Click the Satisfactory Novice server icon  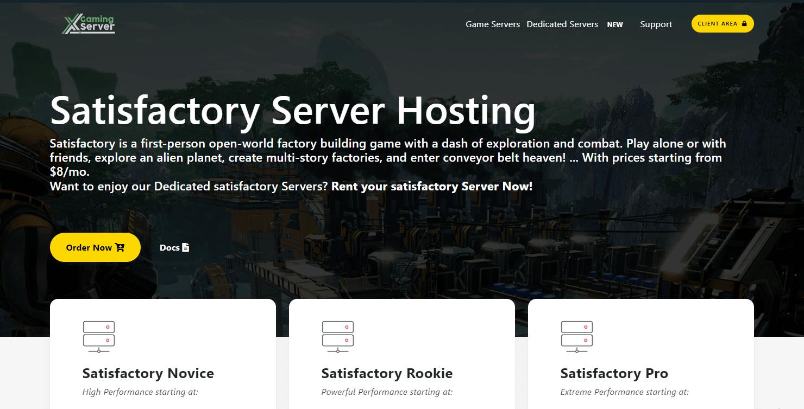click(x=99, y=337)
